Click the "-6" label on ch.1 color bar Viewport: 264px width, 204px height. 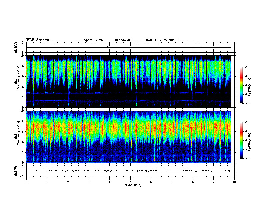click(x=246, y=67)
